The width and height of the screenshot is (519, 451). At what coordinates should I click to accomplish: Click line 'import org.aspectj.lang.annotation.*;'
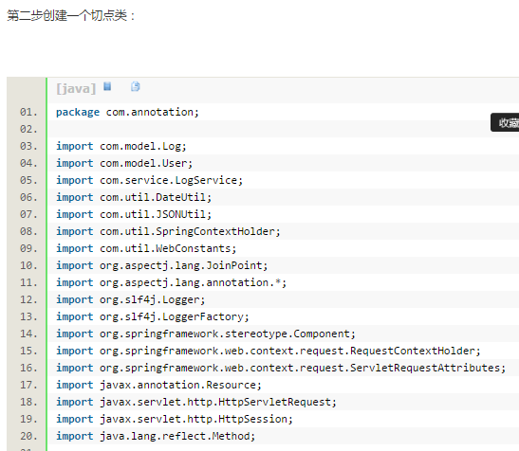tap(171, 282)
